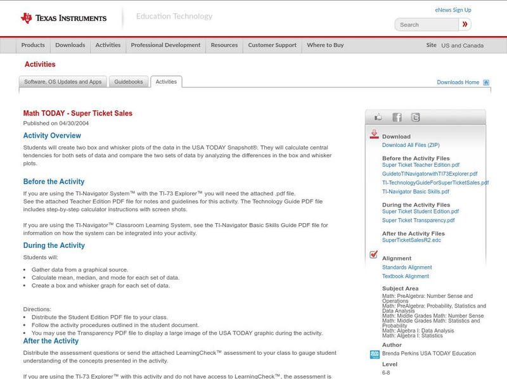Image resolution: width=507 pixels, height=379 pixels.
Task: Open TI-TechnologyGuideForSuperTicketSales.pdf
Action: click(x=435, y=183)
